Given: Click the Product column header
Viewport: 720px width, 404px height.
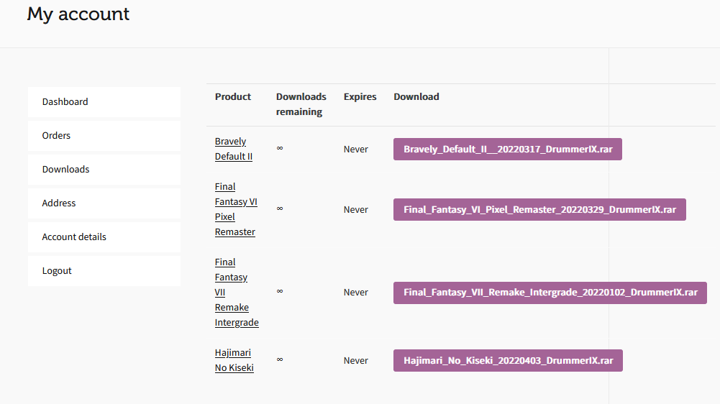Looking at the screenshot, I should (x=233, y=97).
